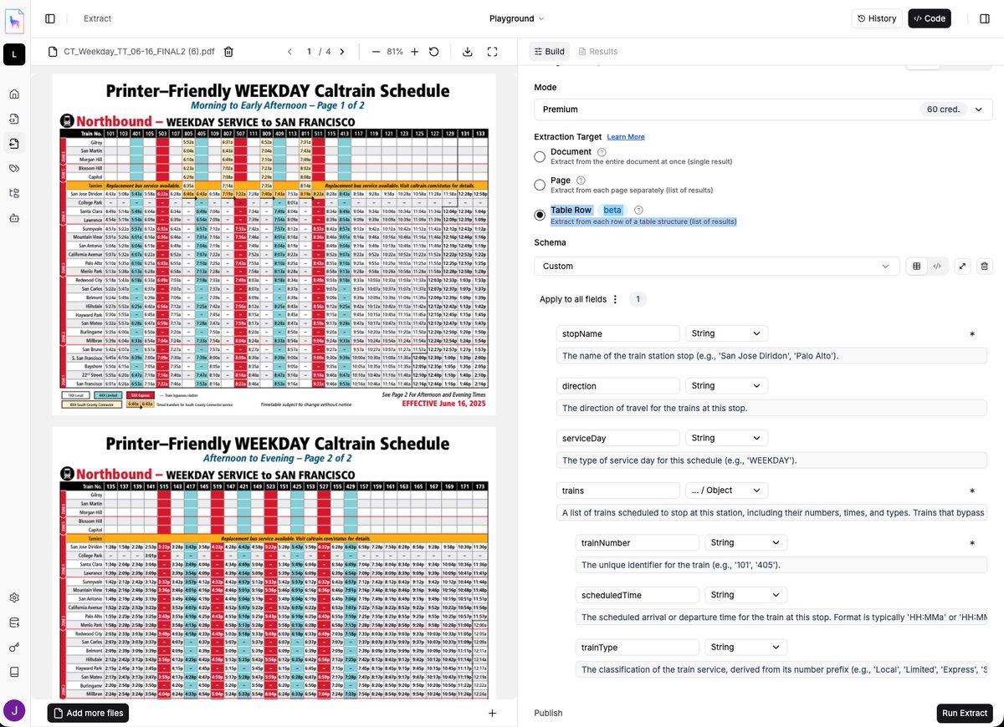Select the Table Row extraction target

(540, 214)
